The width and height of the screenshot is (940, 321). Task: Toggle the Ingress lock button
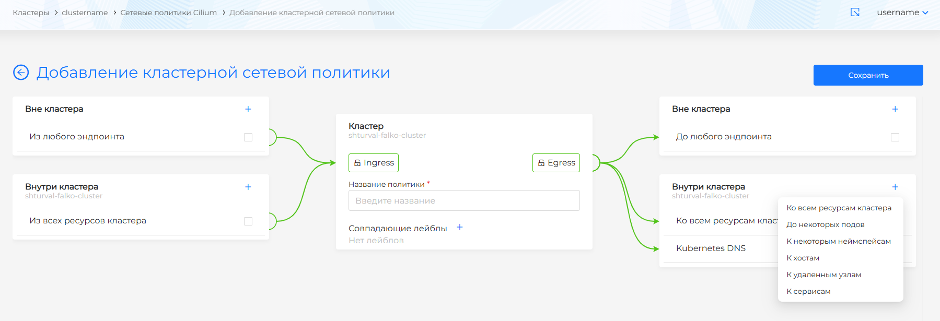click(374, 163)
